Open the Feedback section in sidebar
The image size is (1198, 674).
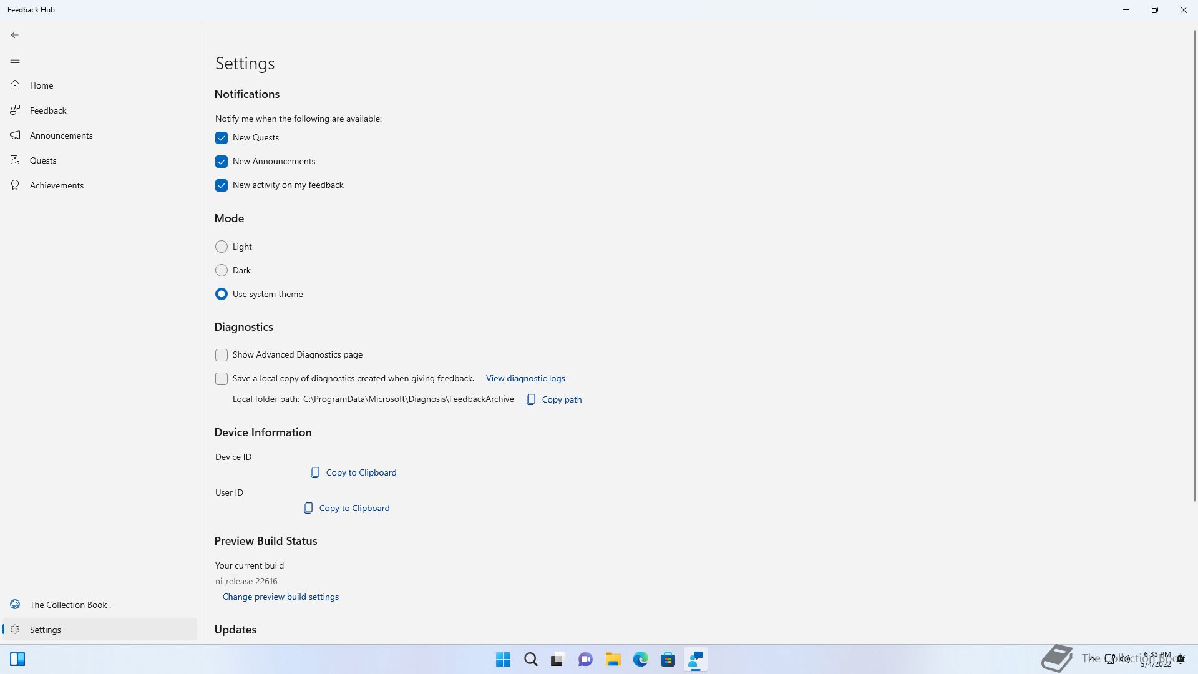point(47,110)
